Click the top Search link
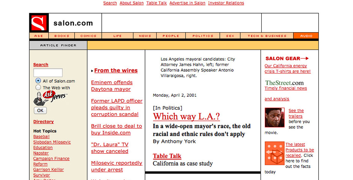 pos(110,3)
